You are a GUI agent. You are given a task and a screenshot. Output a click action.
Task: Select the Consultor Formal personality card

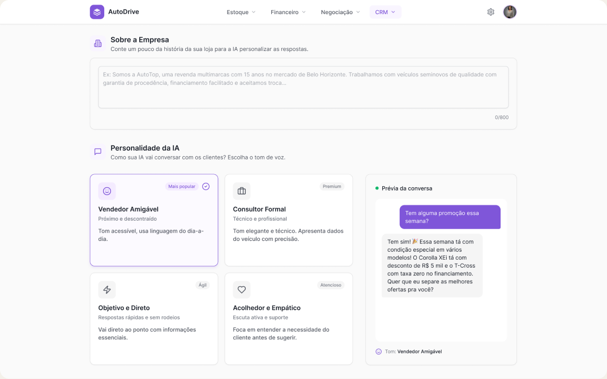tap(289, 220)
